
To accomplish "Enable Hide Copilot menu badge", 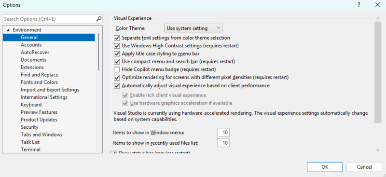I will (x=117, y=69).
